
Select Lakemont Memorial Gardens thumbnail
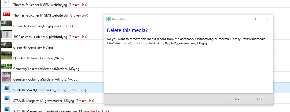coord(6,66)
